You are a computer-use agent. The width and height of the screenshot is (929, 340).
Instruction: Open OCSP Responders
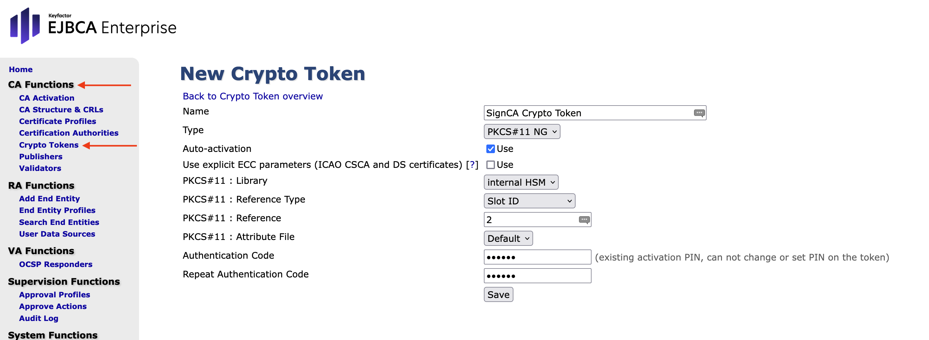56,264
